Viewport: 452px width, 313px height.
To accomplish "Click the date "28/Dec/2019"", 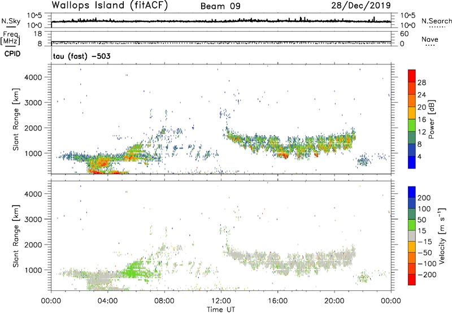I will pos(361,5).
